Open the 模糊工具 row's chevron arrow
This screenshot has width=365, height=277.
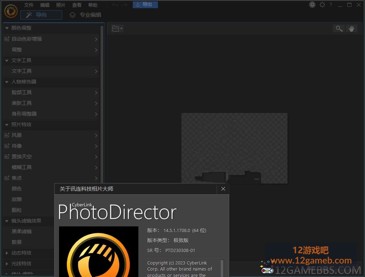point(96,168)
